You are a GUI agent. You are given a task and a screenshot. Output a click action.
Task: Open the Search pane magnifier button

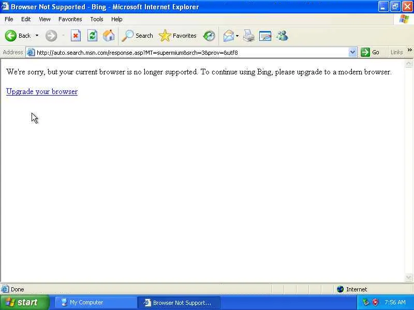(137, 36)
